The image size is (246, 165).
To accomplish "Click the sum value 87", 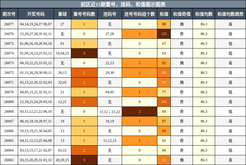I will (x=164, y=121).
